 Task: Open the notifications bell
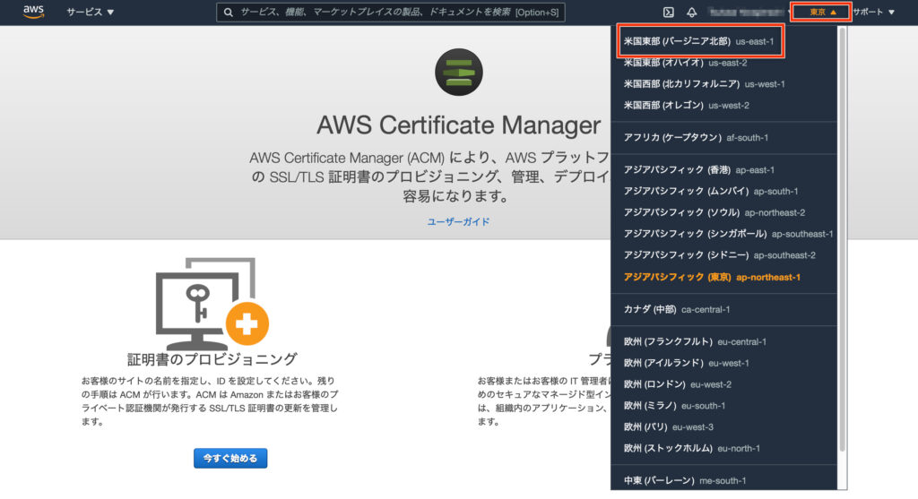pyautogui.click(x=691, y=13)
